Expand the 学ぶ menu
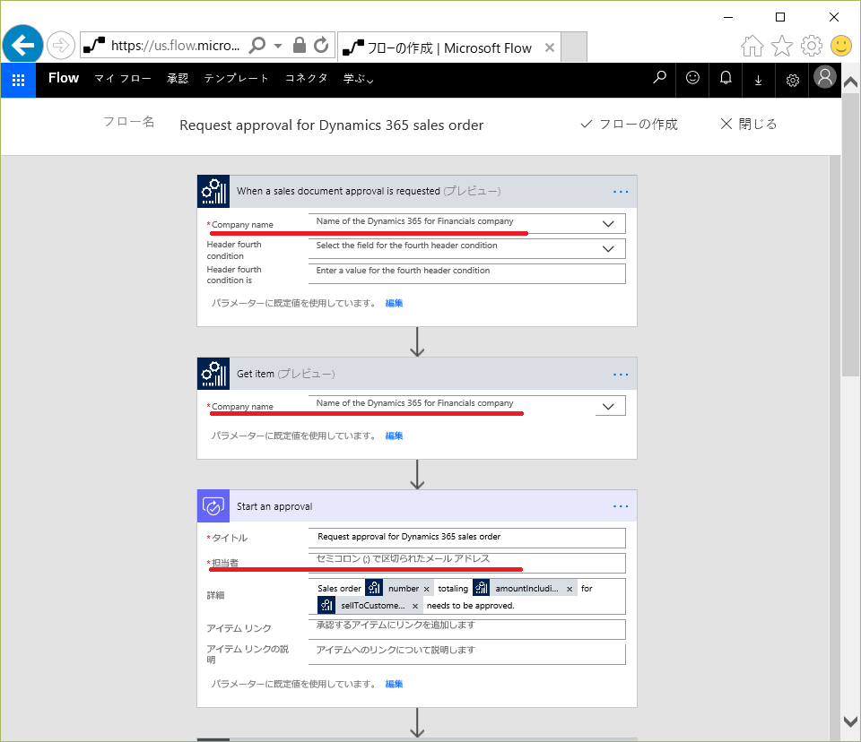The width and height of the screenshot is (861, 742). (x=358, y=79)
